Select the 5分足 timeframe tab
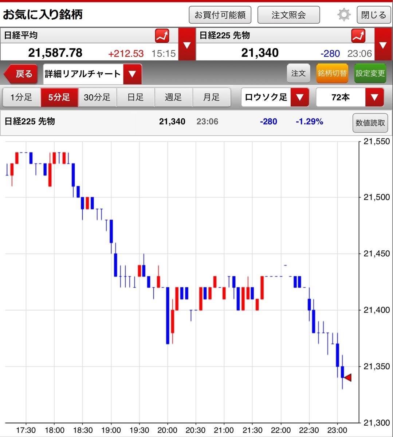 tap(59, 97)
